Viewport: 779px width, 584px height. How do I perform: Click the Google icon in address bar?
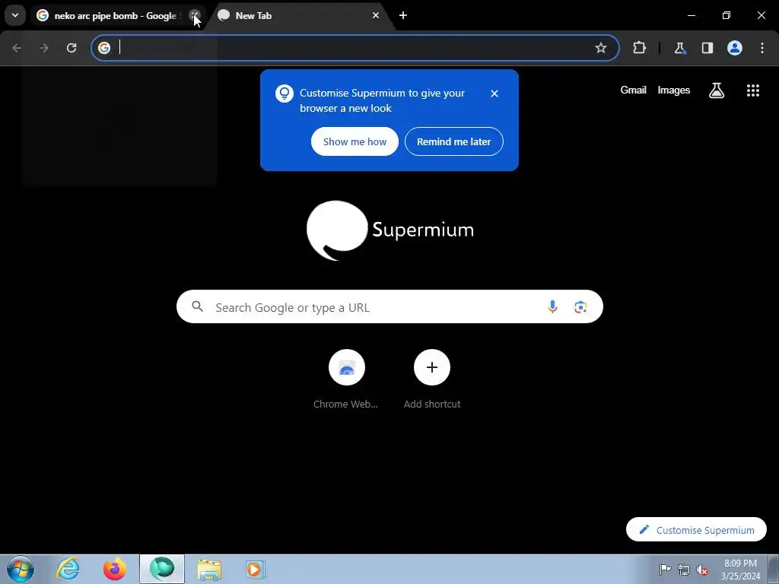click(103, 48)
